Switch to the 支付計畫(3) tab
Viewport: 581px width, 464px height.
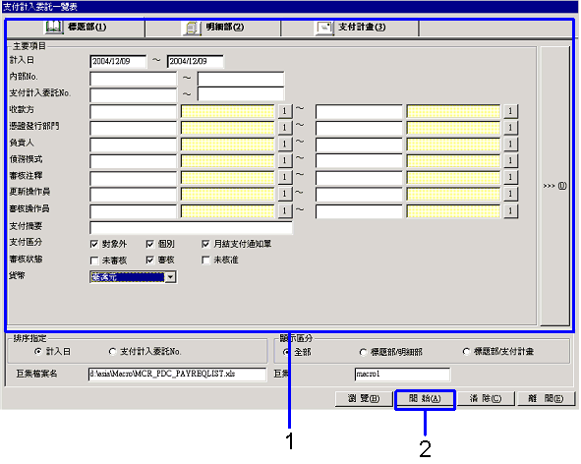pos(350,28)
